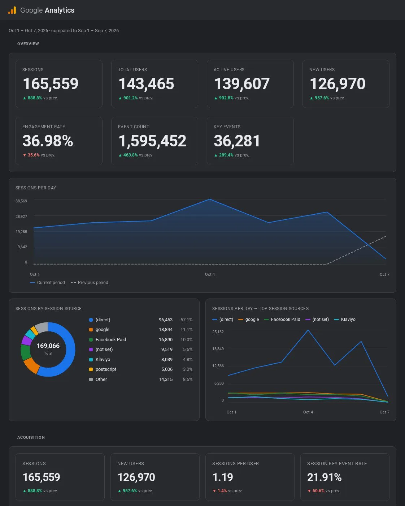Toggle Facebook Paid series in top sources legend

(282, 320)
